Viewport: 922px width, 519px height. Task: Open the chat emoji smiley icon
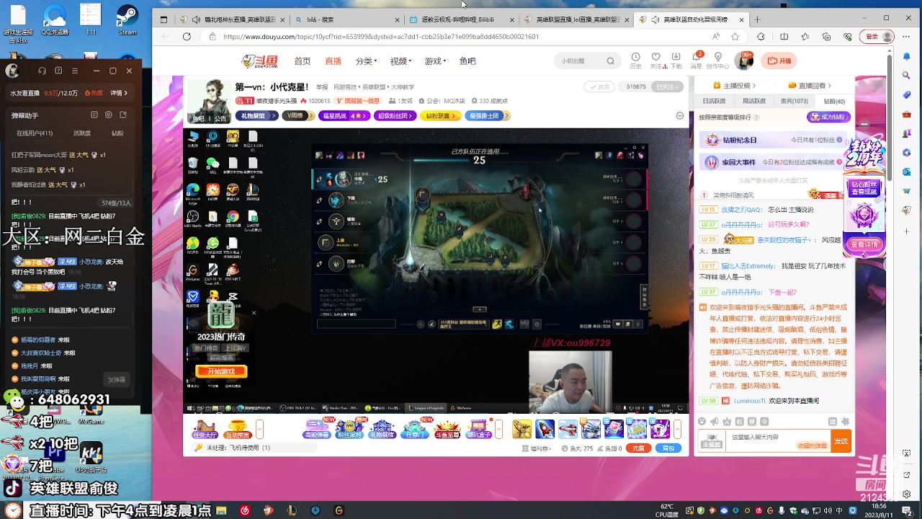point(702,422)
